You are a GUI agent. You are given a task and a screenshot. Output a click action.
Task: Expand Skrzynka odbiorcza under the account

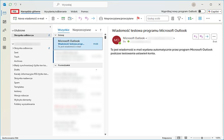(x=13, y=48)
